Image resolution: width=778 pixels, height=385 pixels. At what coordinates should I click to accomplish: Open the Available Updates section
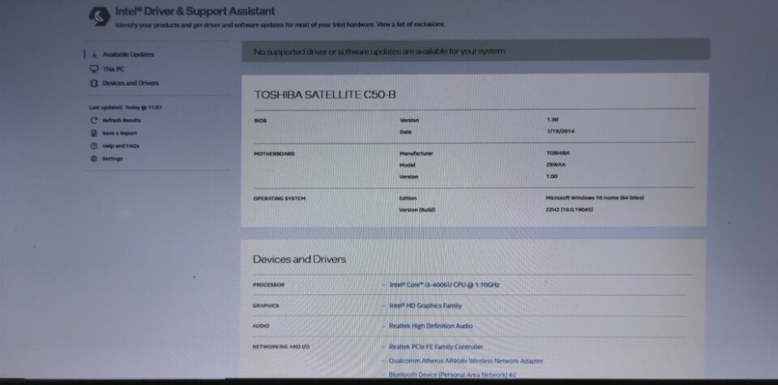pos(129,54)
